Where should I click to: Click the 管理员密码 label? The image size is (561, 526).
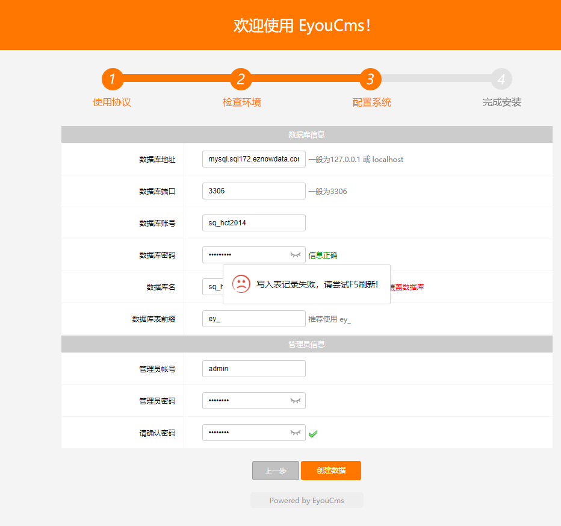coord(158,401)
